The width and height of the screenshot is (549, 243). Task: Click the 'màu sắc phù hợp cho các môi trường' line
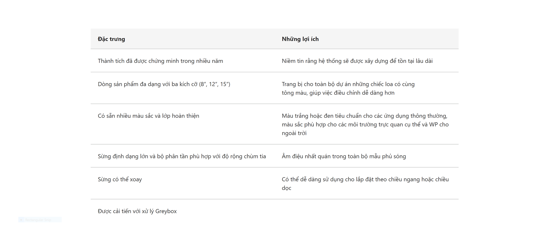pos(365,124)
